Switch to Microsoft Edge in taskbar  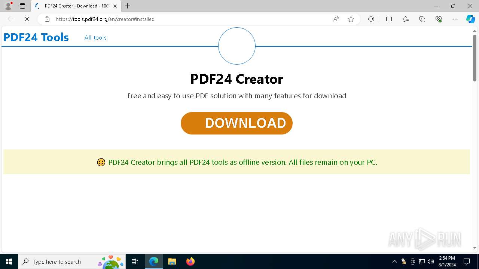[154, 262]
